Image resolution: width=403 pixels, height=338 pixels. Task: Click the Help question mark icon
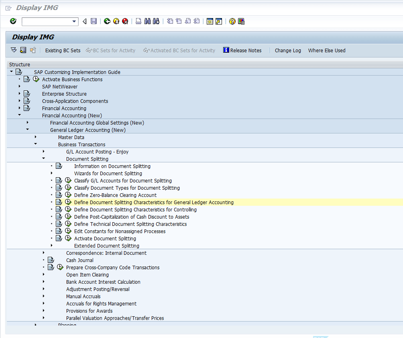[x=232, y=21]
